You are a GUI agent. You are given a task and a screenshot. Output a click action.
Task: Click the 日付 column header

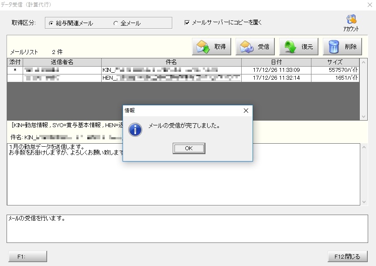click(276, 62)
